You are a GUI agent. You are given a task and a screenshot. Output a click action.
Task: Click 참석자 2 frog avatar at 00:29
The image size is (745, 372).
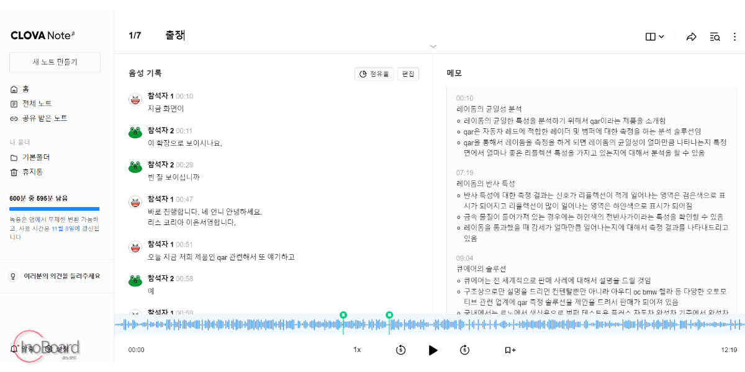(135, 167)
